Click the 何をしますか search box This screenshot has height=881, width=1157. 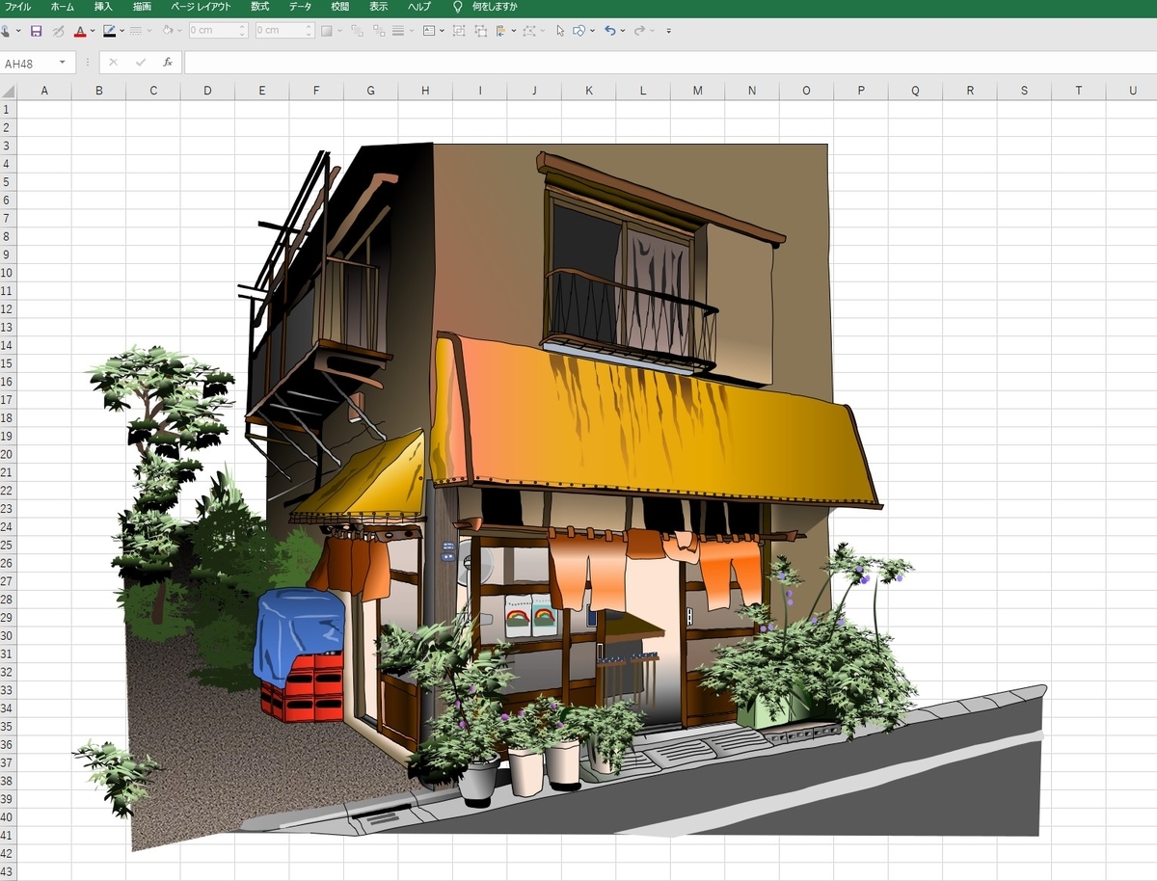coord(494,7)
